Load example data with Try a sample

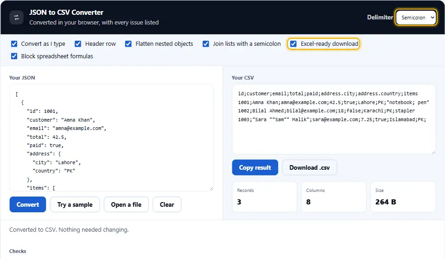pos(75,204)
